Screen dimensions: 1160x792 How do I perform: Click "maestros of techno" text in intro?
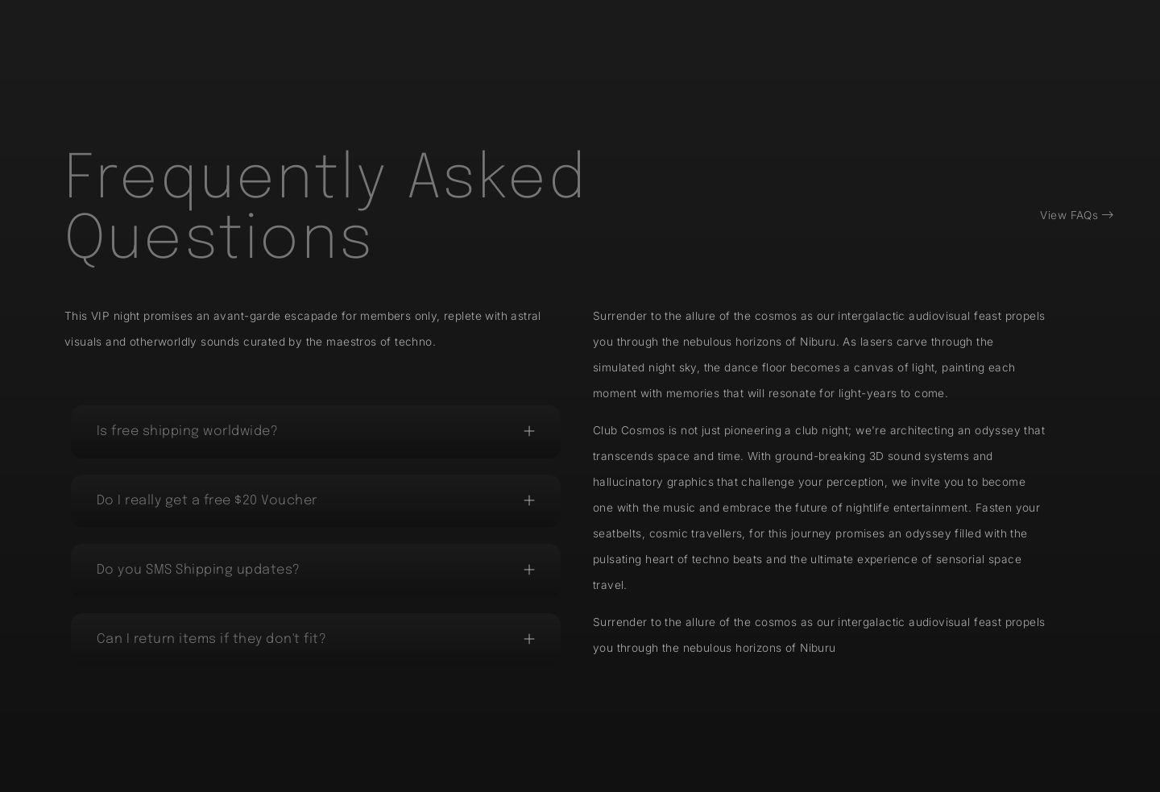click(x=379, y=342)
